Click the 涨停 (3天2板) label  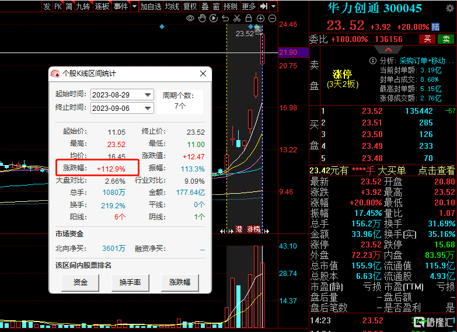(x=343, y=79)
